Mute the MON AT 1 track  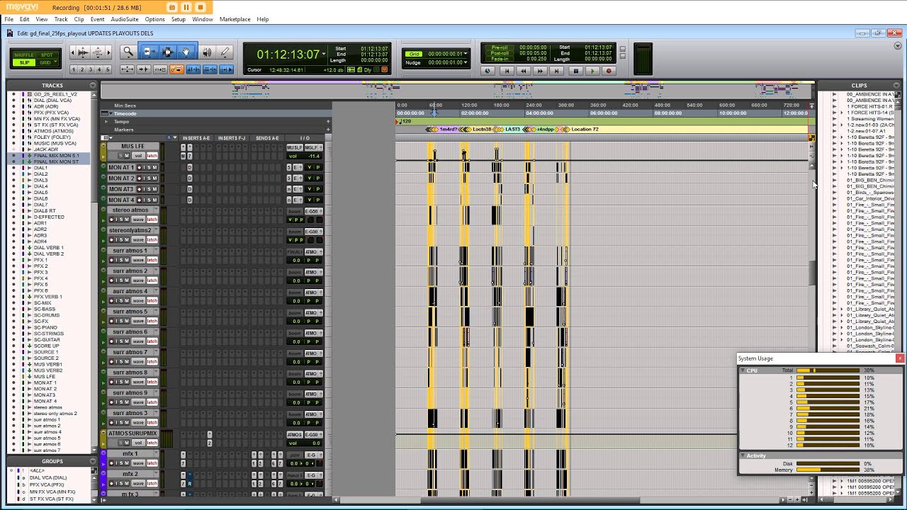[x=154, y=168]
